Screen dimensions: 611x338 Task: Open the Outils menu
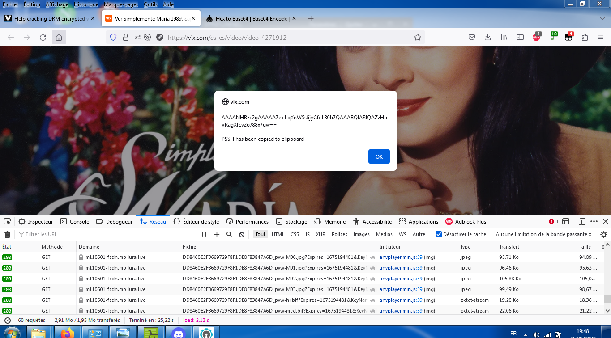tap(150, 4)
